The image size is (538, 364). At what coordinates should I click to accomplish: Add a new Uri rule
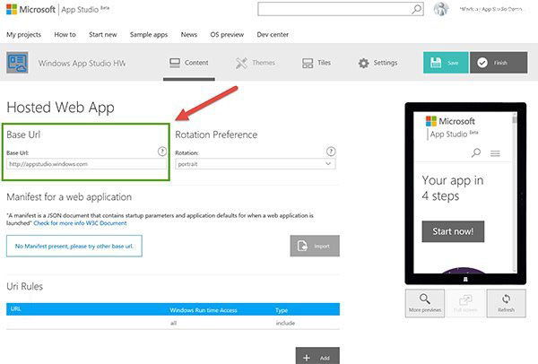317,356
